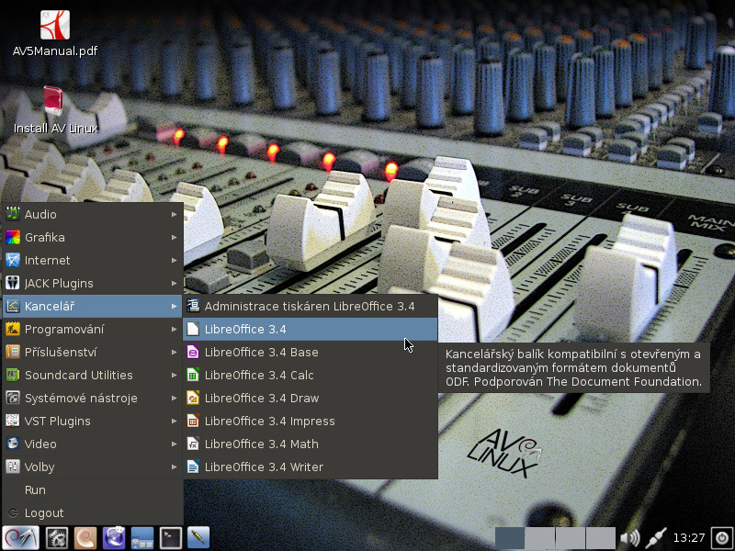
Task: Click the clock showing 13:27
Action: tap(688, 538)
